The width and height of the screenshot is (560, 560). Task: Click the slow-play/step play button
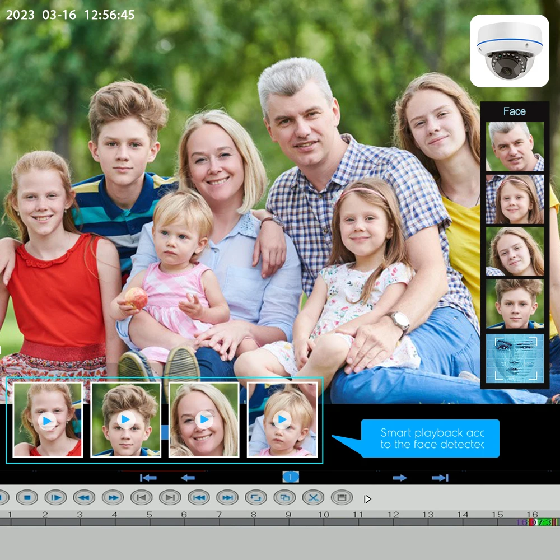55,497
